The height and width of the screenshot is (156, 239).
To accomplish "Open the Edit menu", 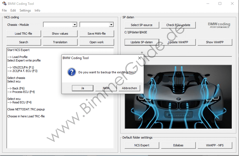I will coord(13,10).
